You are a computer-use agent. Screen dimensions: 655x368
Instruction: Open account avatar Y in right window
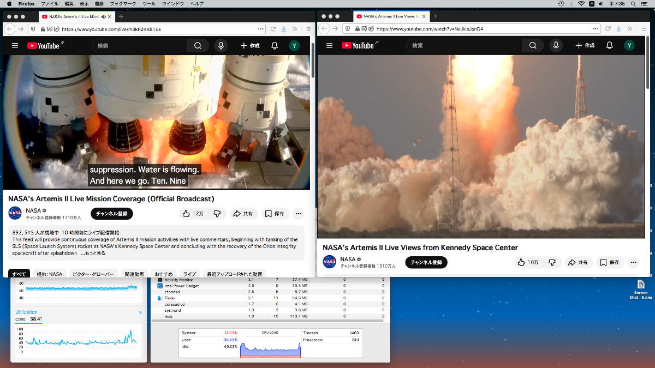pos(629,46)
